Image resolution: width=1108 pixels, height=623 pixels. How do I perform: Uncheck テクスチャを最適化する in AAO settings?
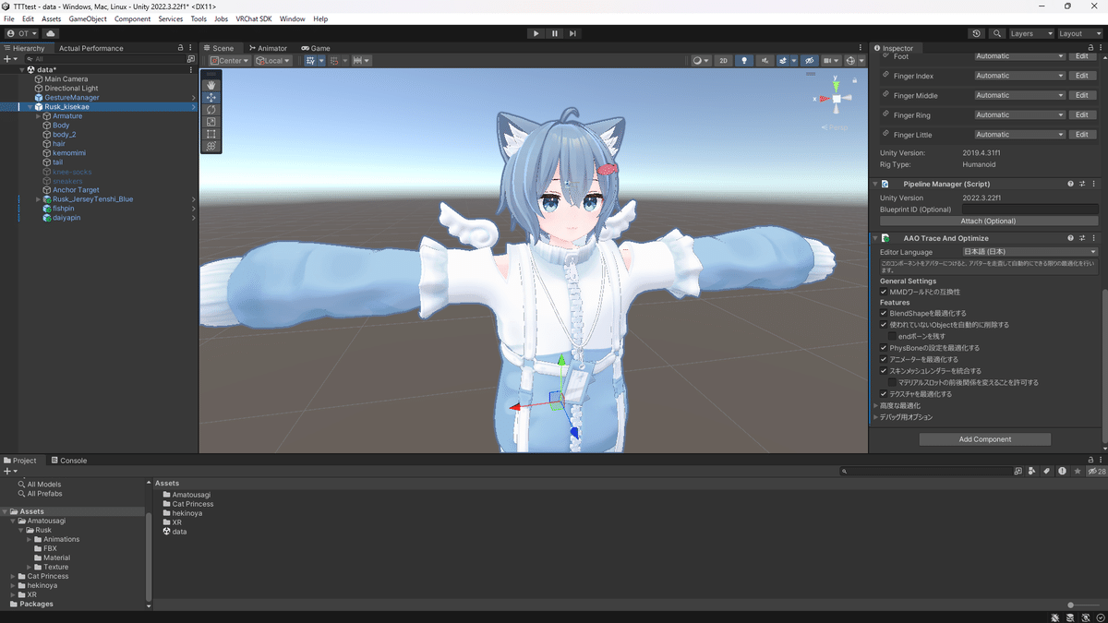[883, 394]
